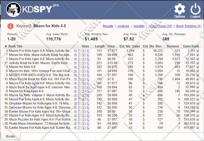Screen dimensions: 204x141
Task: Sort by Length column header
Action: (100, 46)
